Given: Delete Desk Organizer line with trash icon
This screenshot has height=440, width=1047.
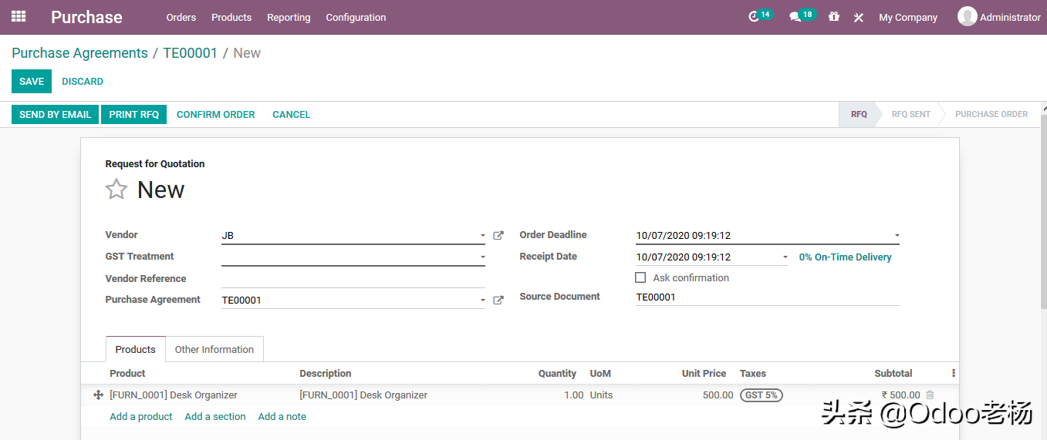Looking at the screenshot, I should 930,395.
